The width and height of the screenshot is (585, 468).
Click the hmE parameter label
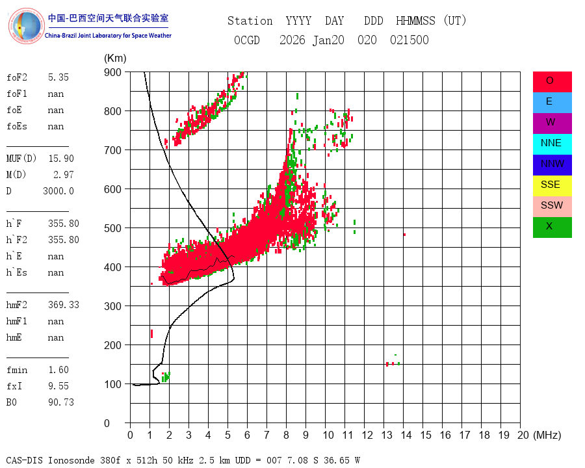[14, 337]
